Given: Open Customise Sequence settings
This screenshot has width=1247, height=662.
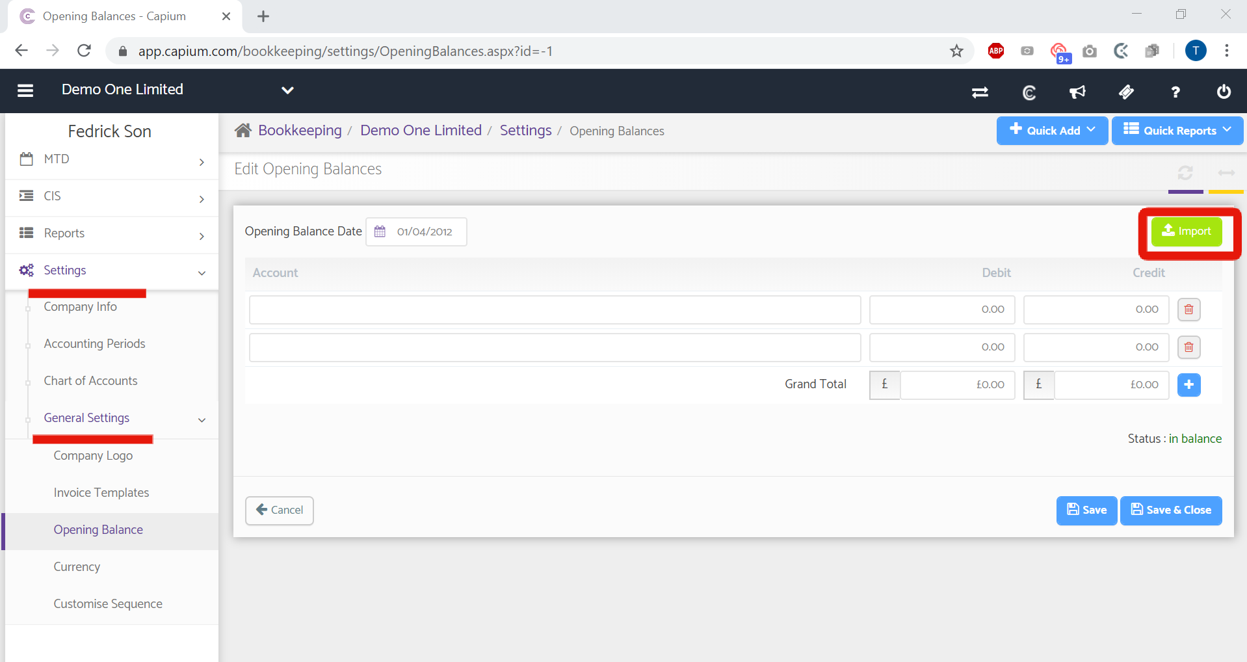Looking at the screenshot, I should [108, 604].
